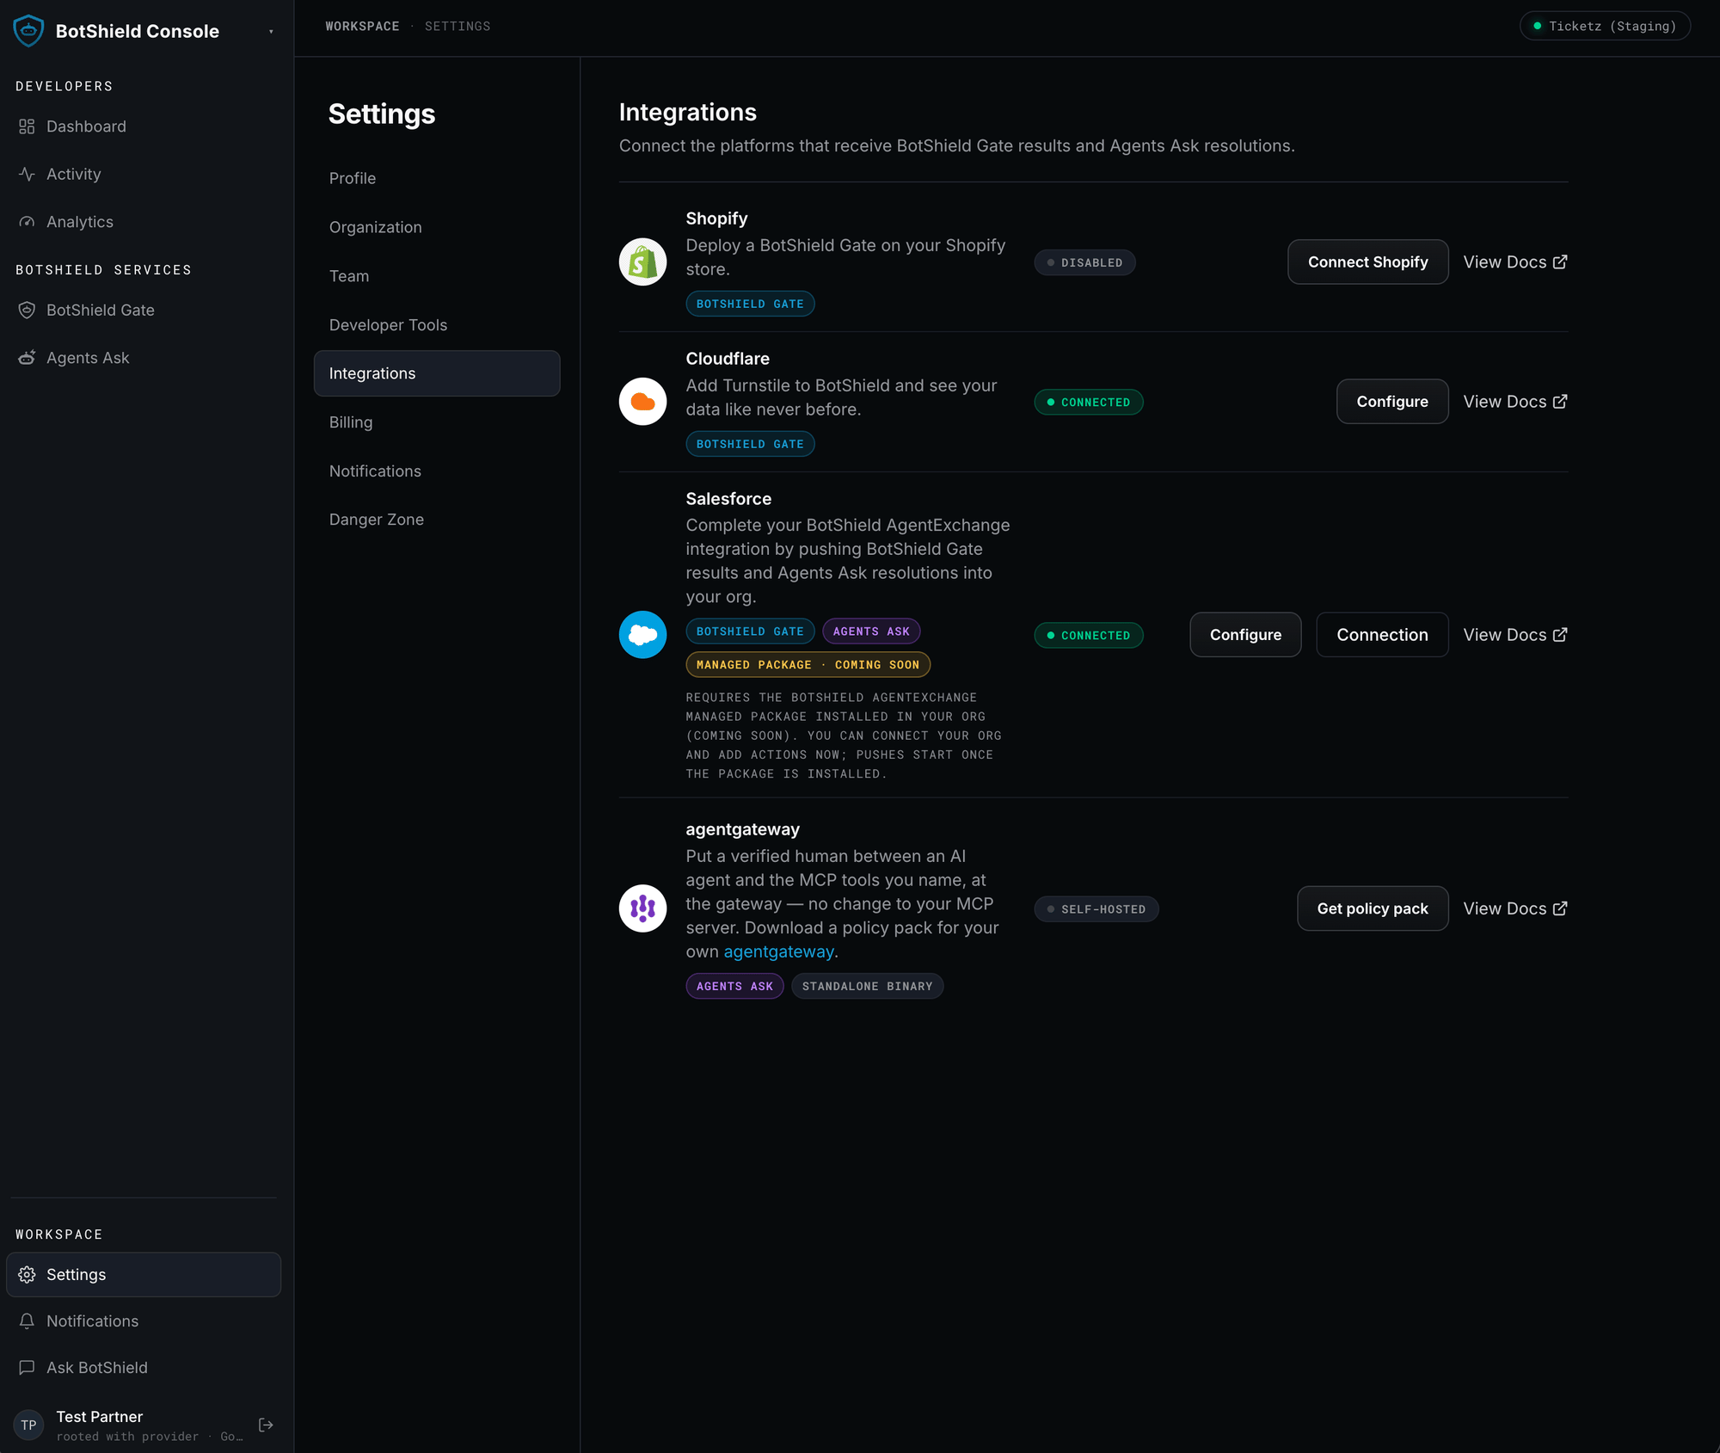Open the Billing settings tab
Screen dimensions: 1720x1453
[437, 422]
